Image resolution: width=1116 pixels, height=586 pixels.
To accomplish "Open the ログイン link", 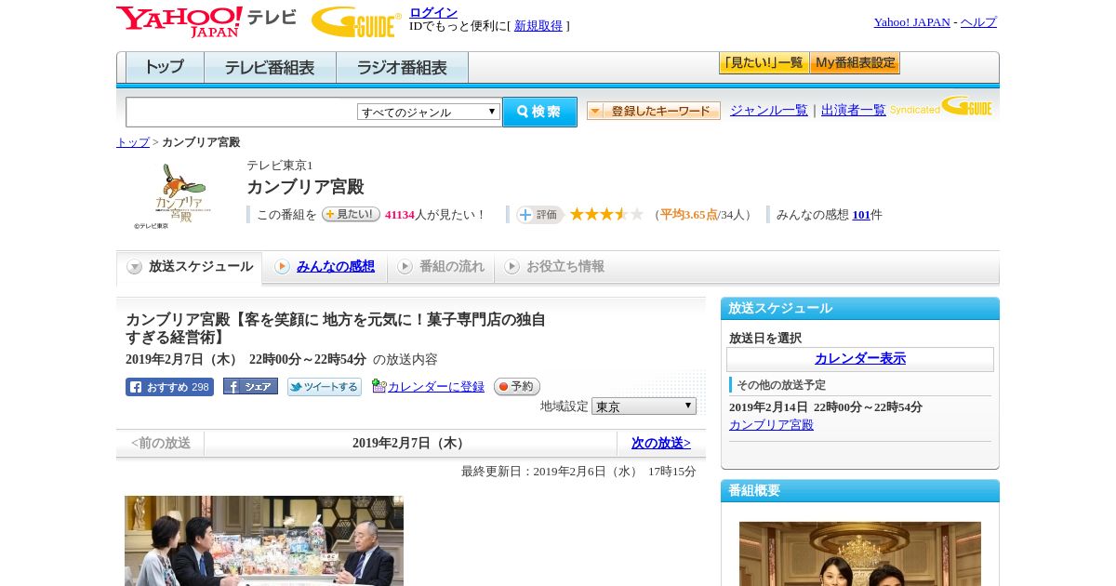I will [x=433, y=12].
